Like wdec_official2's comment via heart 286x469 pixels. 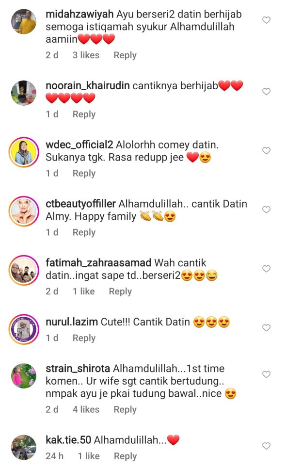click(266, 150)
